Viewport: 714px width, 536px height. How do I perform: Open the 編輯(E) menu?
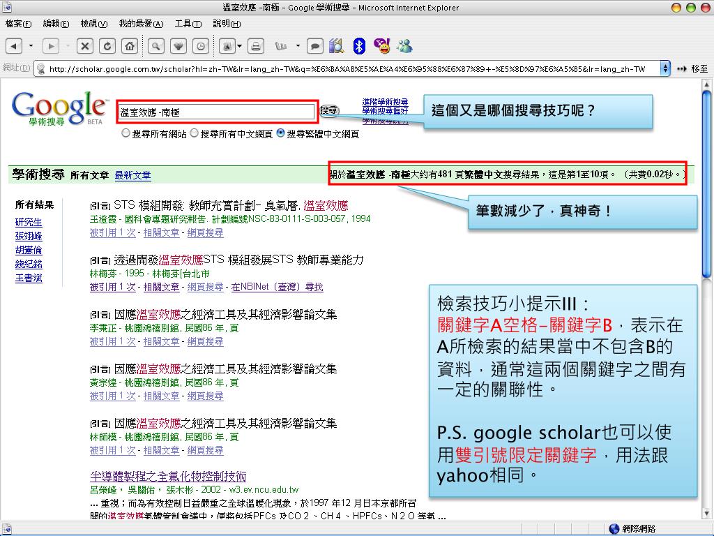point(56,24)
